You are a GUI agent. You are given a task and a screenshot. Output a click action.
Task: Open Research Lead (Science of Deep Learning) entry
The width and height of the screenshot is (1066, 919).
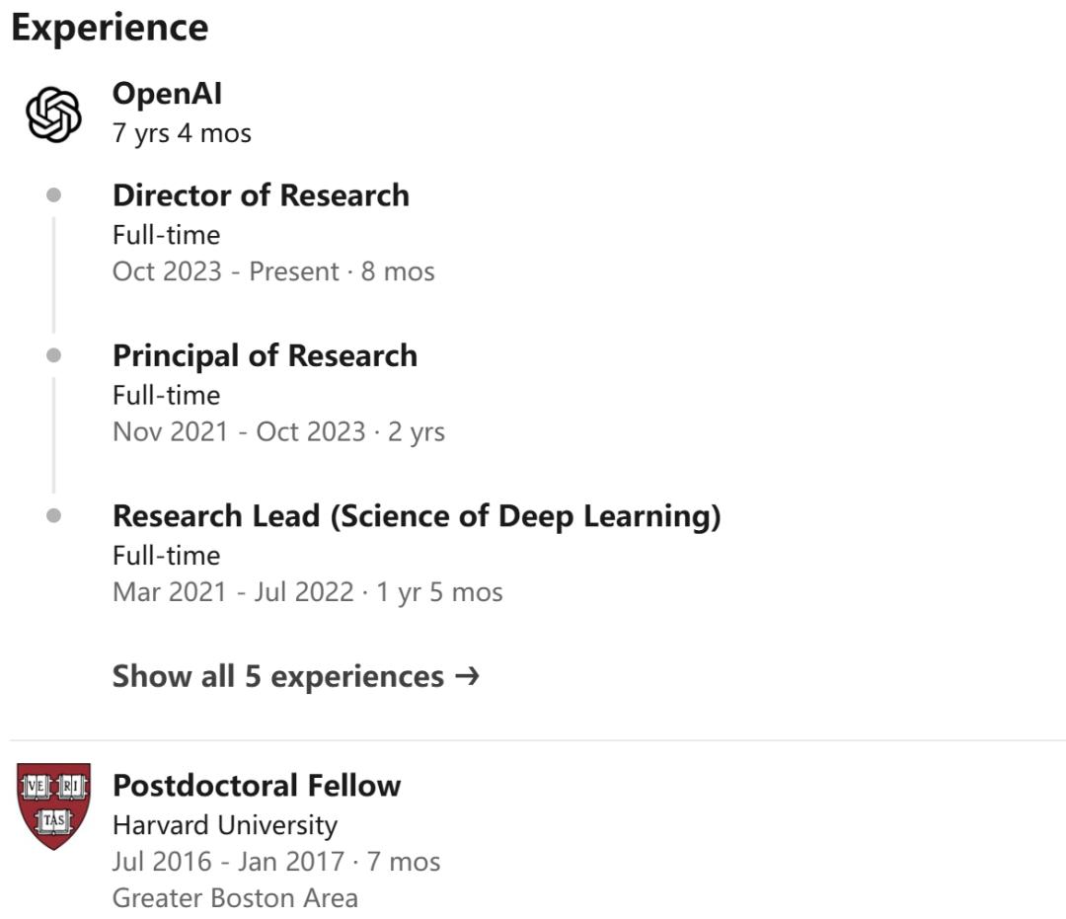[x=417, y=515]
